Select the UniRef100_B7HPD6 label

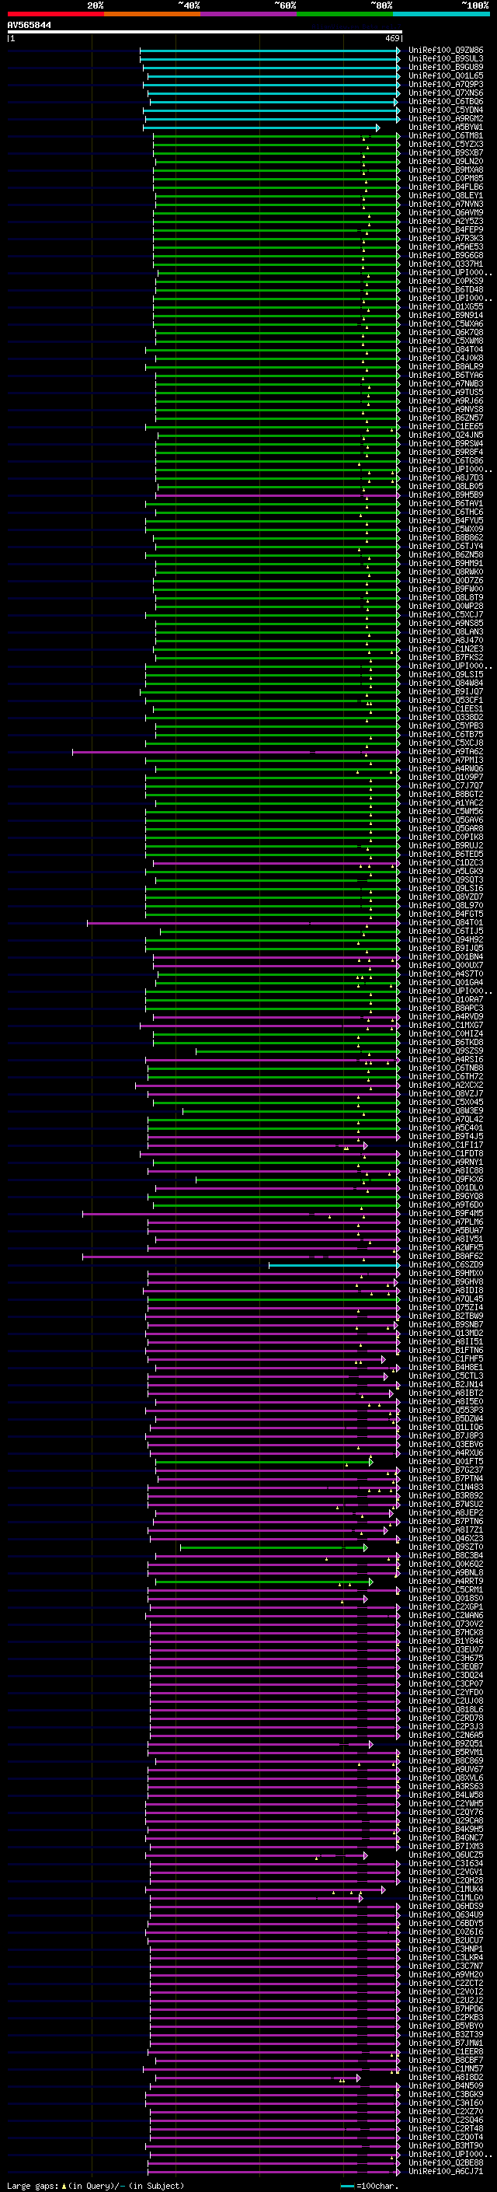pyautogui.click(x=446, y=2009)
